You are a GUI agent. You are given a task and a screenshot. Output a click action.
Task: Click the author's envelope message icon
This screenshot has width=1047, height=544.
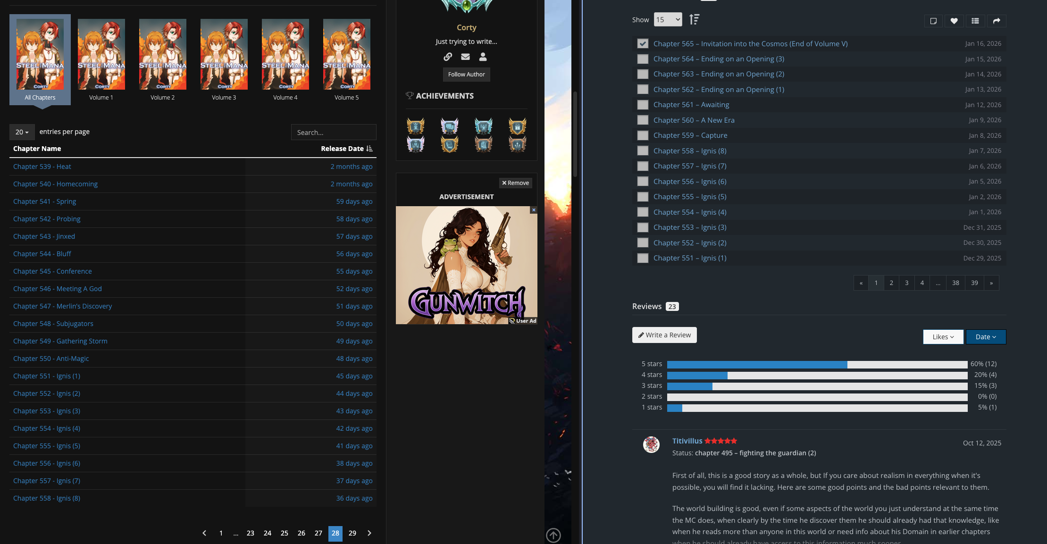pyautogui.click(x=465, y=57)
